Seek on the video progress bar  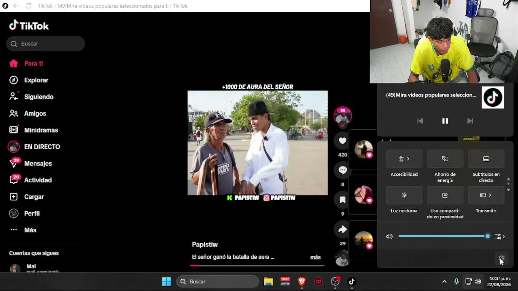257,266
